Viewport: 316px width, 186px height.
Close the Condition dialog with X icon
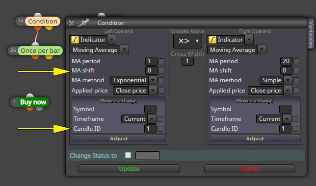tap(72, 23)
